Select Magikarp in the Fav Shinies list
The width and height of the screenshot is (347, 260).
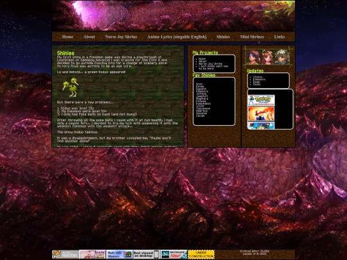point(202,99)
